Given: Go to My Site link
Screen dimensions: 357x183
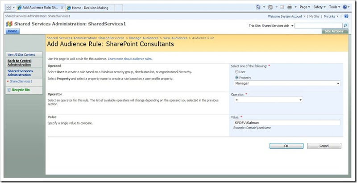Looking at the screenshot, I should (x=314, y=17).
